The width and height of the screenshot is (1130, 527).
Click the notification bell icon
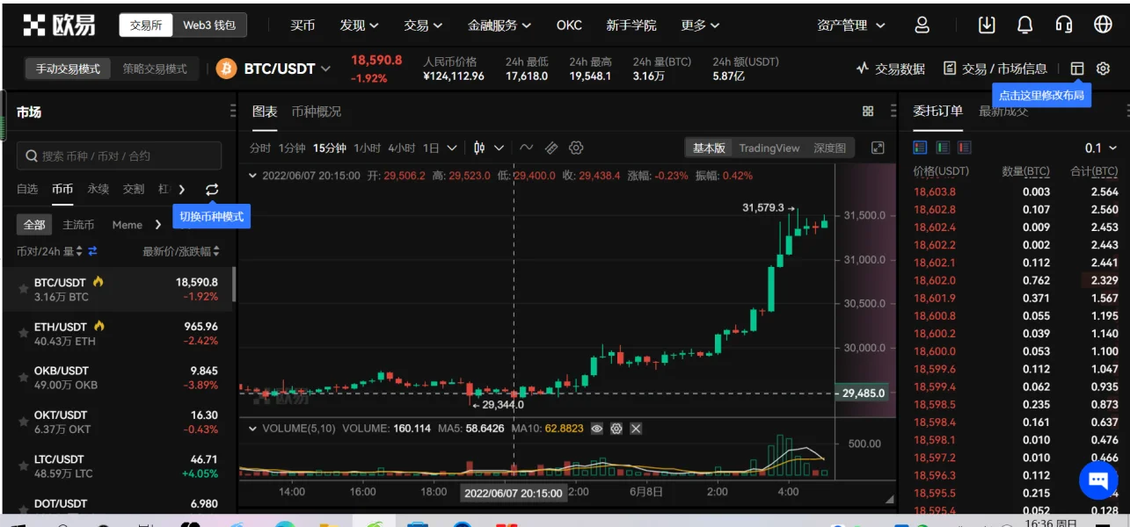click(1024, 25)
